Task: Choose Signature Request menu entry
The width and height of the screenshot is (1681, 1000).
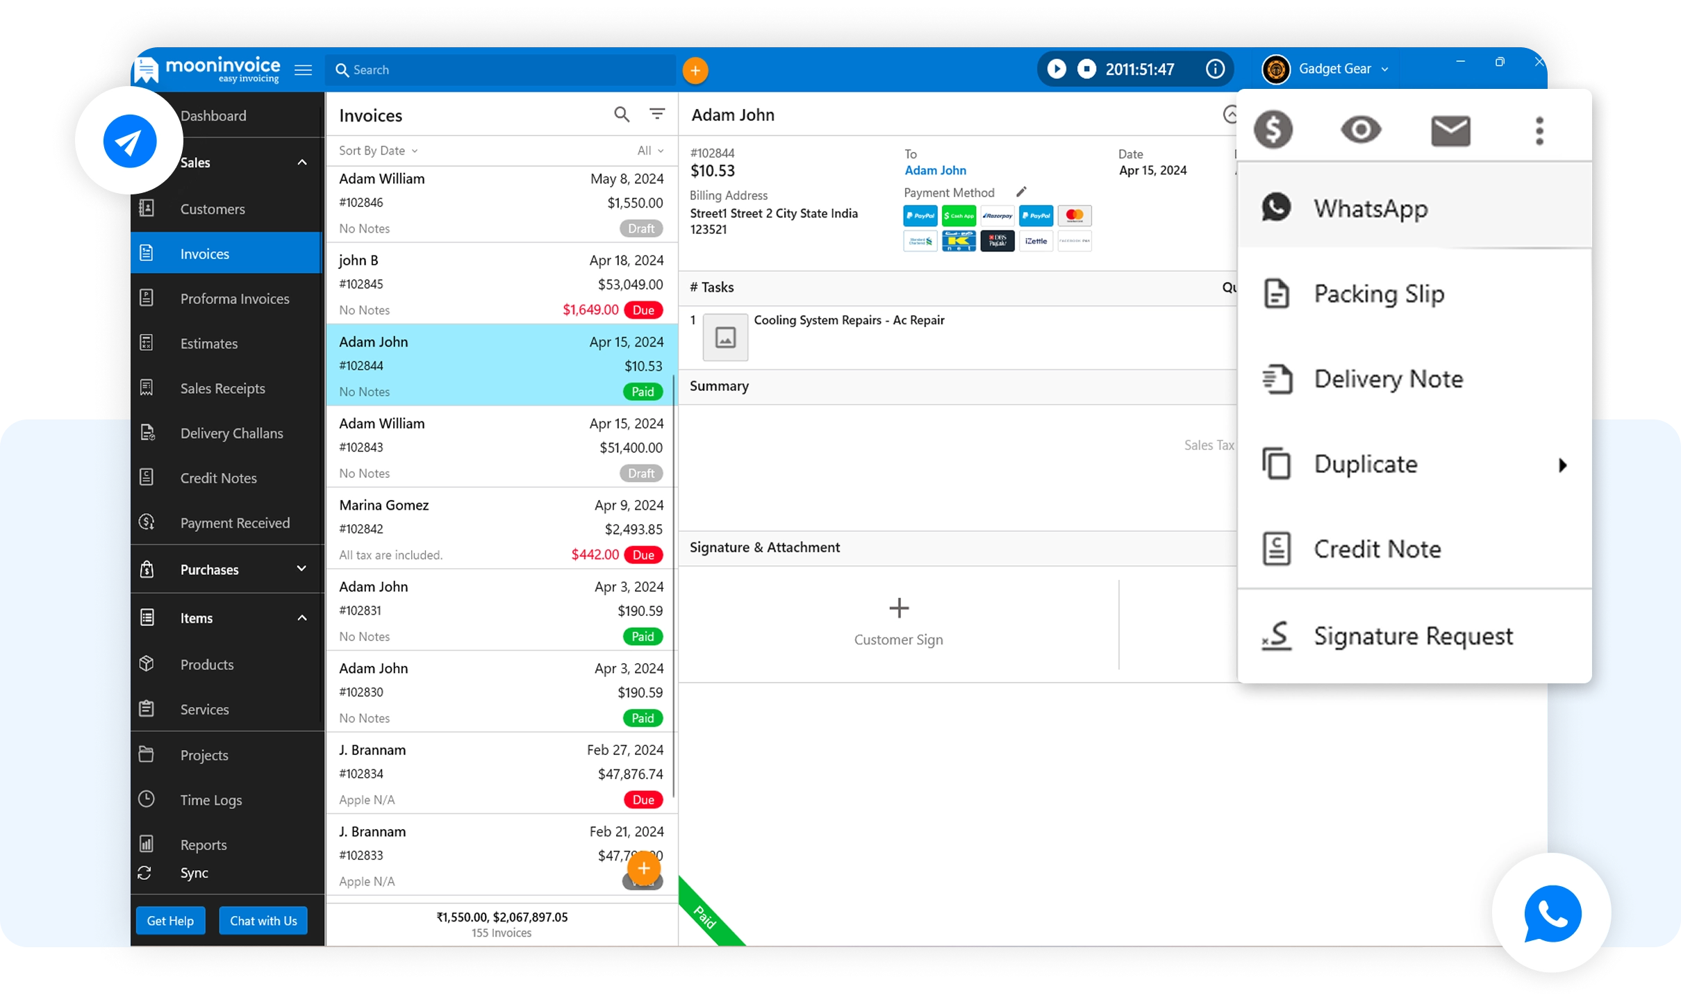Action: (1413, 636)
